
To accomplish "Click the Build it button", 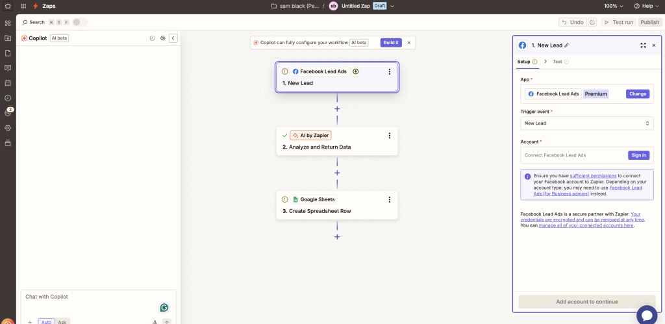I will point(391,42).
